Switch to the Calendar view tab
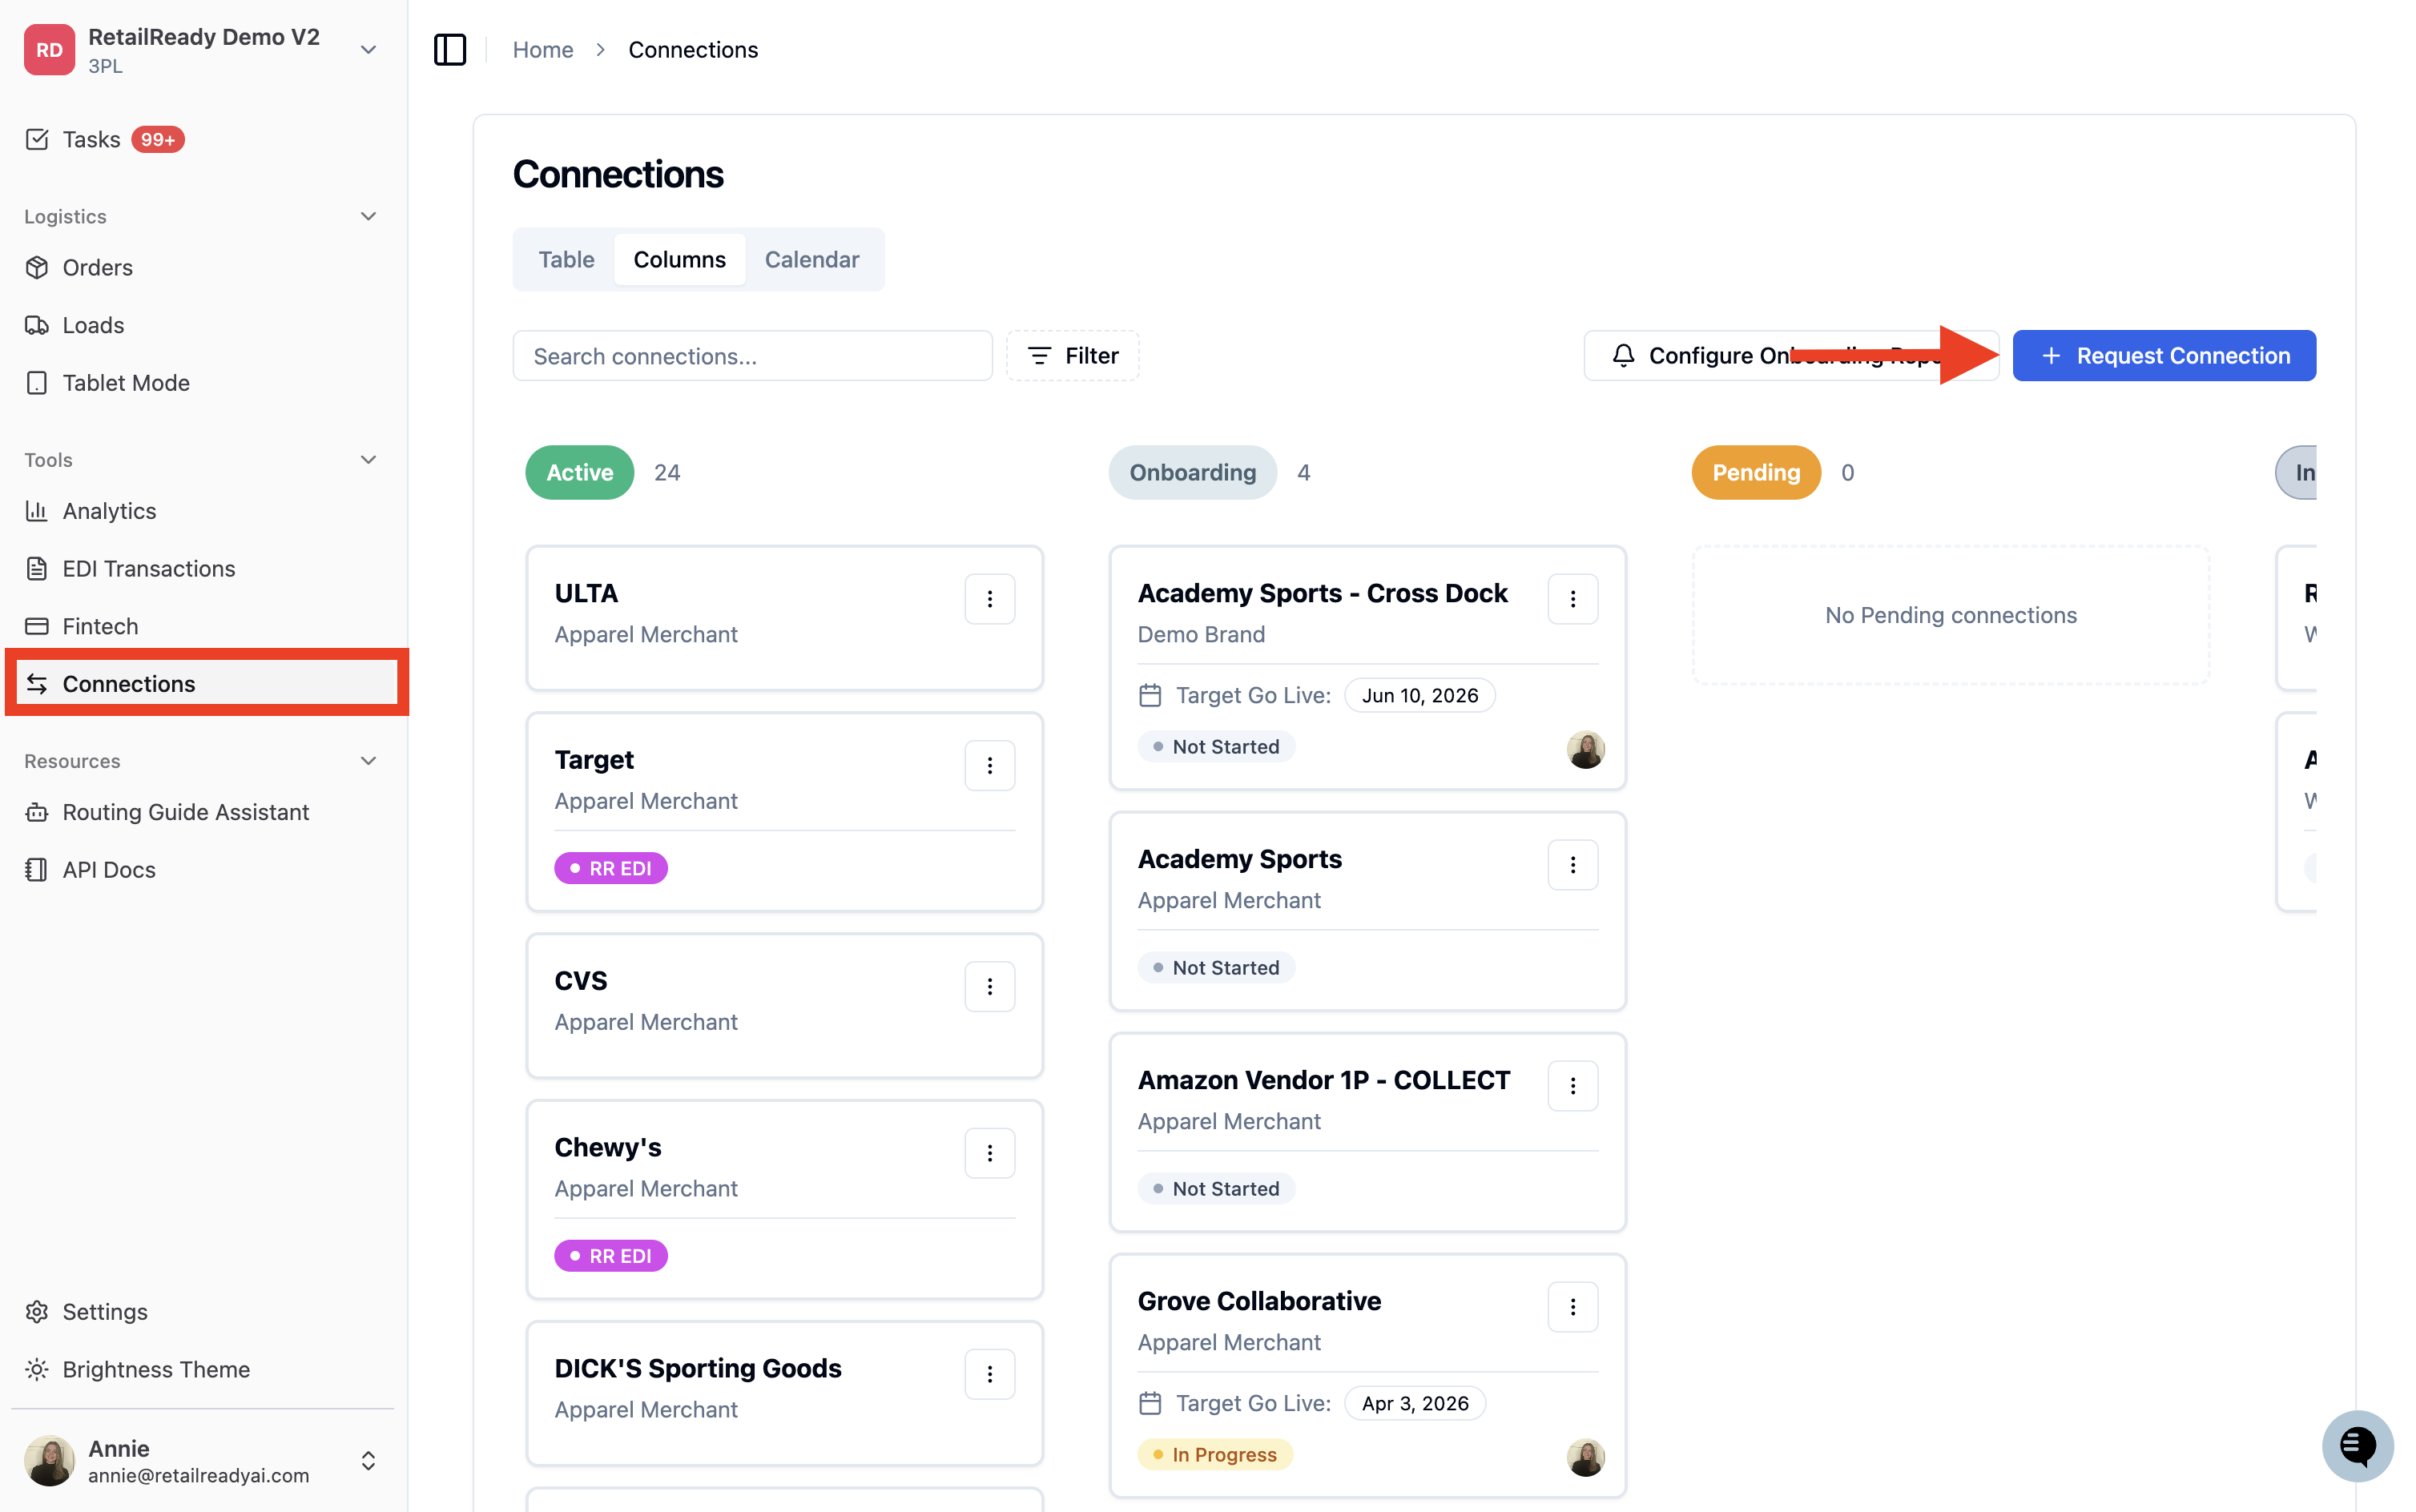 point(811,259)
